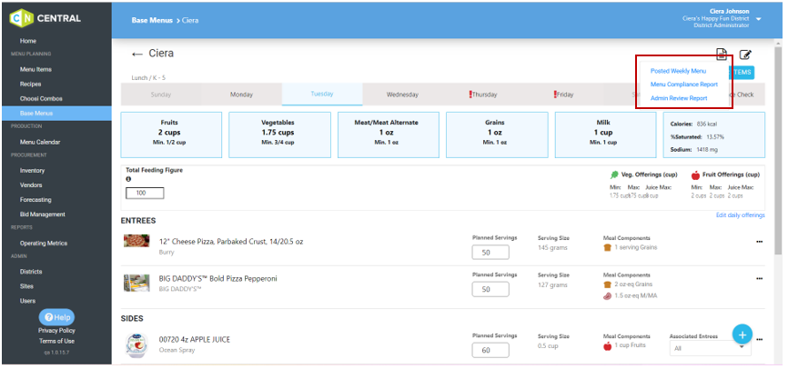Click apple icon beside 1 cup Fruits
The width and height of the screenshot is (788, 369).
[607, 345]
